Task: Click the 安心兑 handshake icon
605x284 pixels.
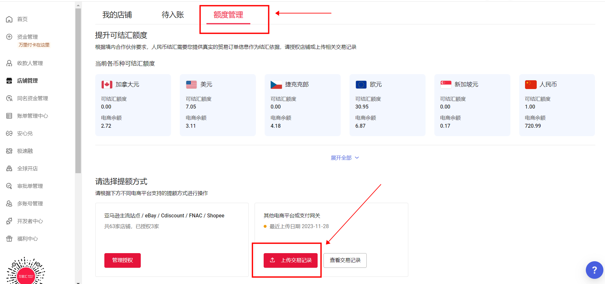Action: click(x=9, y=133)
